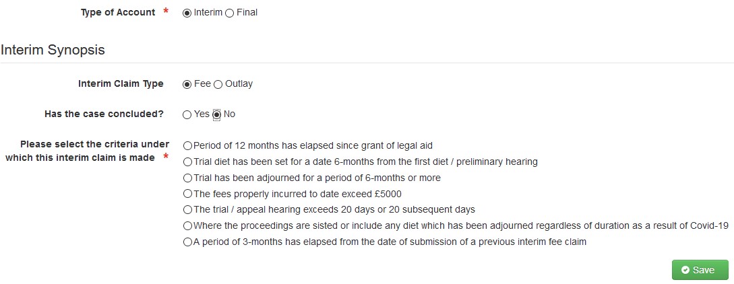Pick the trial diet set 6-months criterion
This screenshot has height=284, width=734.
(x=187, y=162)
